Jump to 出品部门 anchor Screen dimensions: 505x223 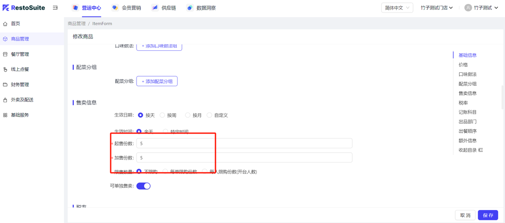coord(468,122)
